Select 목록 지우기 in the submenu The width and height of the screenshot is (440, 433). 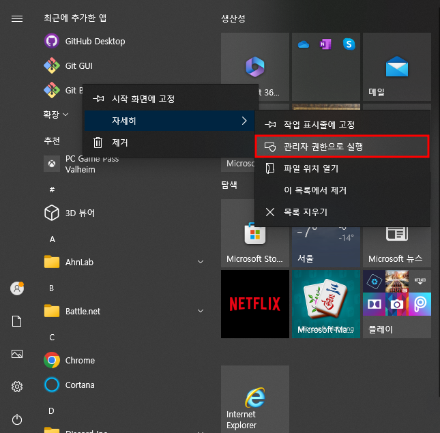pyautogui.click(x=342, y=212)
